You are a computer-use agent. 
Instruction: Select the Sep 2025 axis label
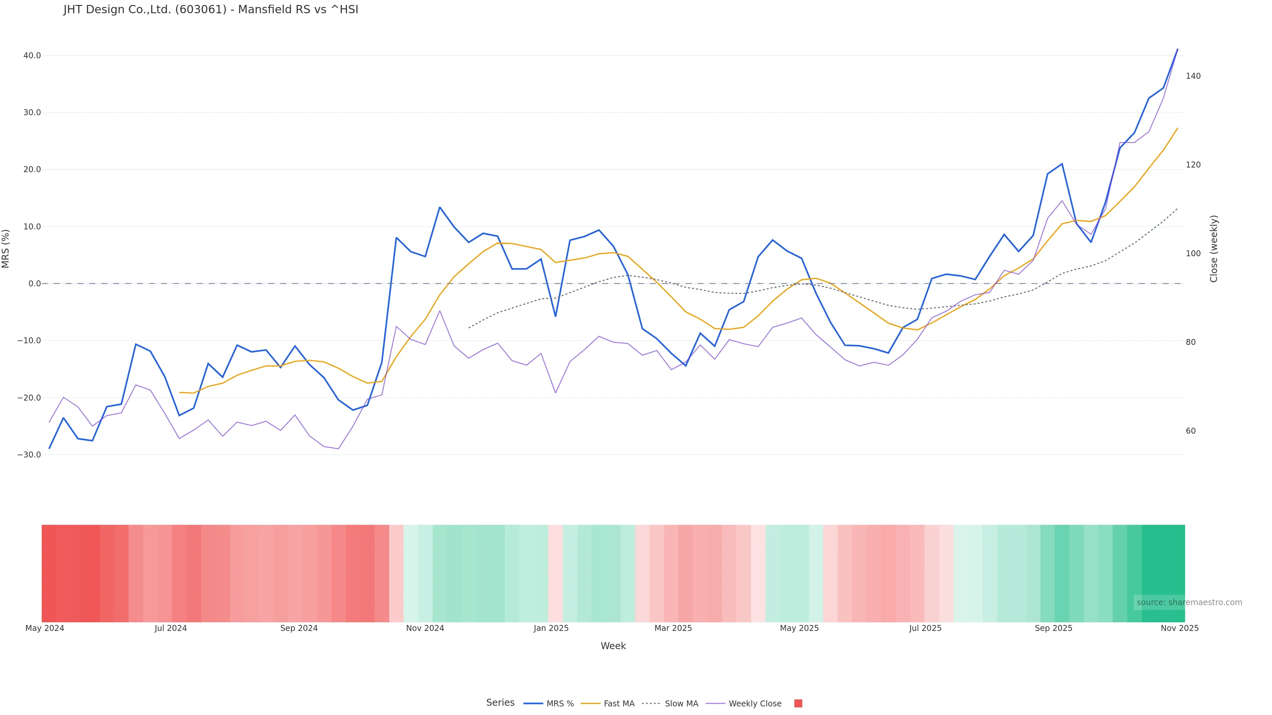(1054, 628)
